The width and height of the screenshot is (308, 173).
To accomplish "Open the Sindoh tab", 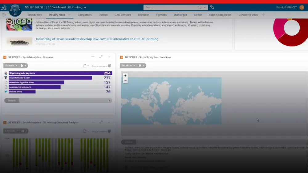I will (x=198, y=15).
